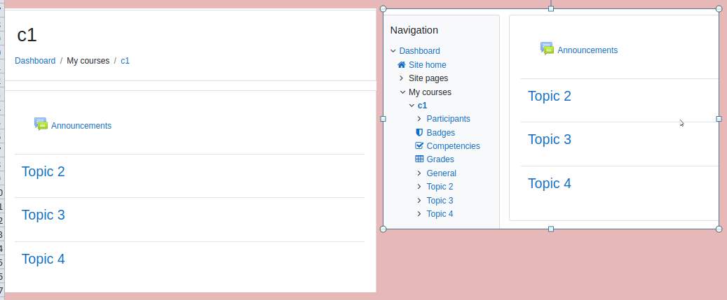Click the Site home house icon
The width and height of the screenshot is (727, 300).
tap(402, 65)
